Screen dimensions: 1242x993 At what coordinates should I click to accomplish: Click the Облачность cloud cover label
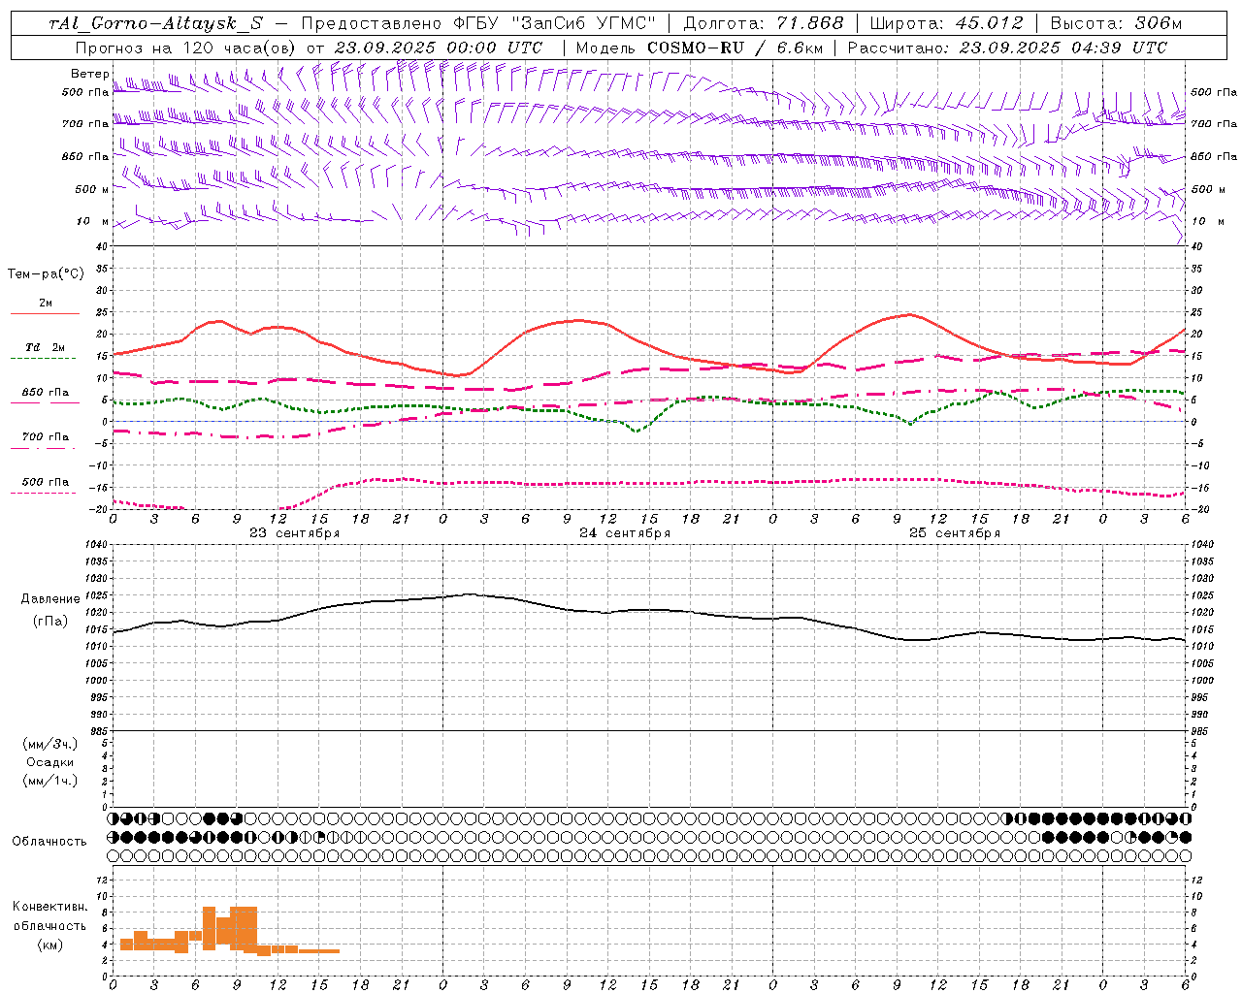point(49,841)
